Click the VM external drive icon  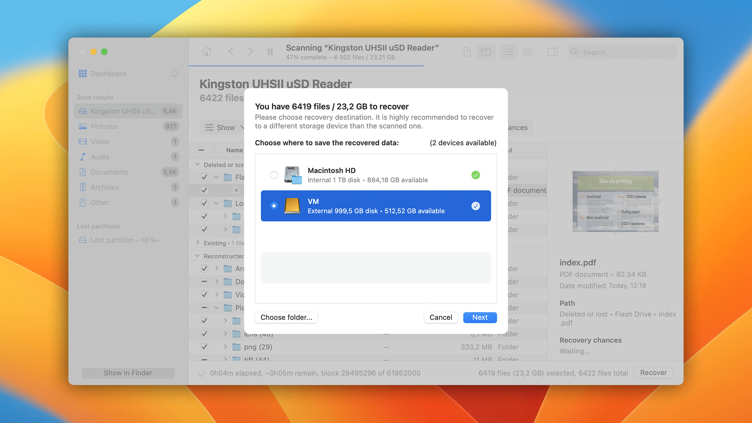292,206
